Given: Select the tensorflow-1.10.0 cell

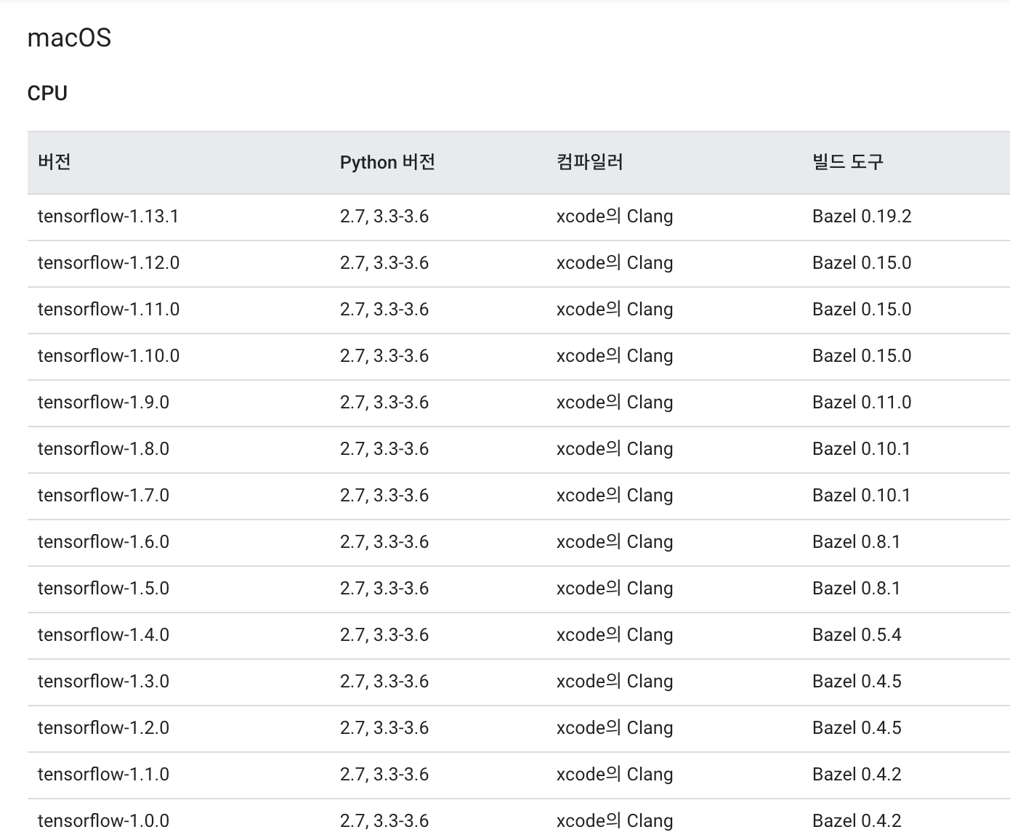Looking at the screenshot, I should pyautogui.click(x=108, y=356).
